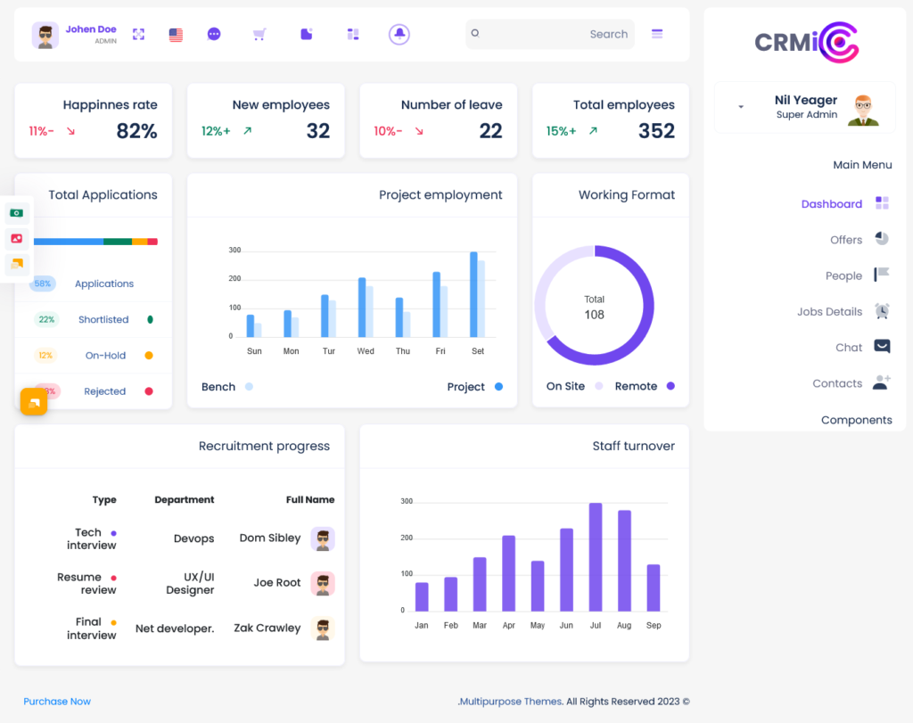Click the CRMi logo
913x723 pixels.
(806, 42)
